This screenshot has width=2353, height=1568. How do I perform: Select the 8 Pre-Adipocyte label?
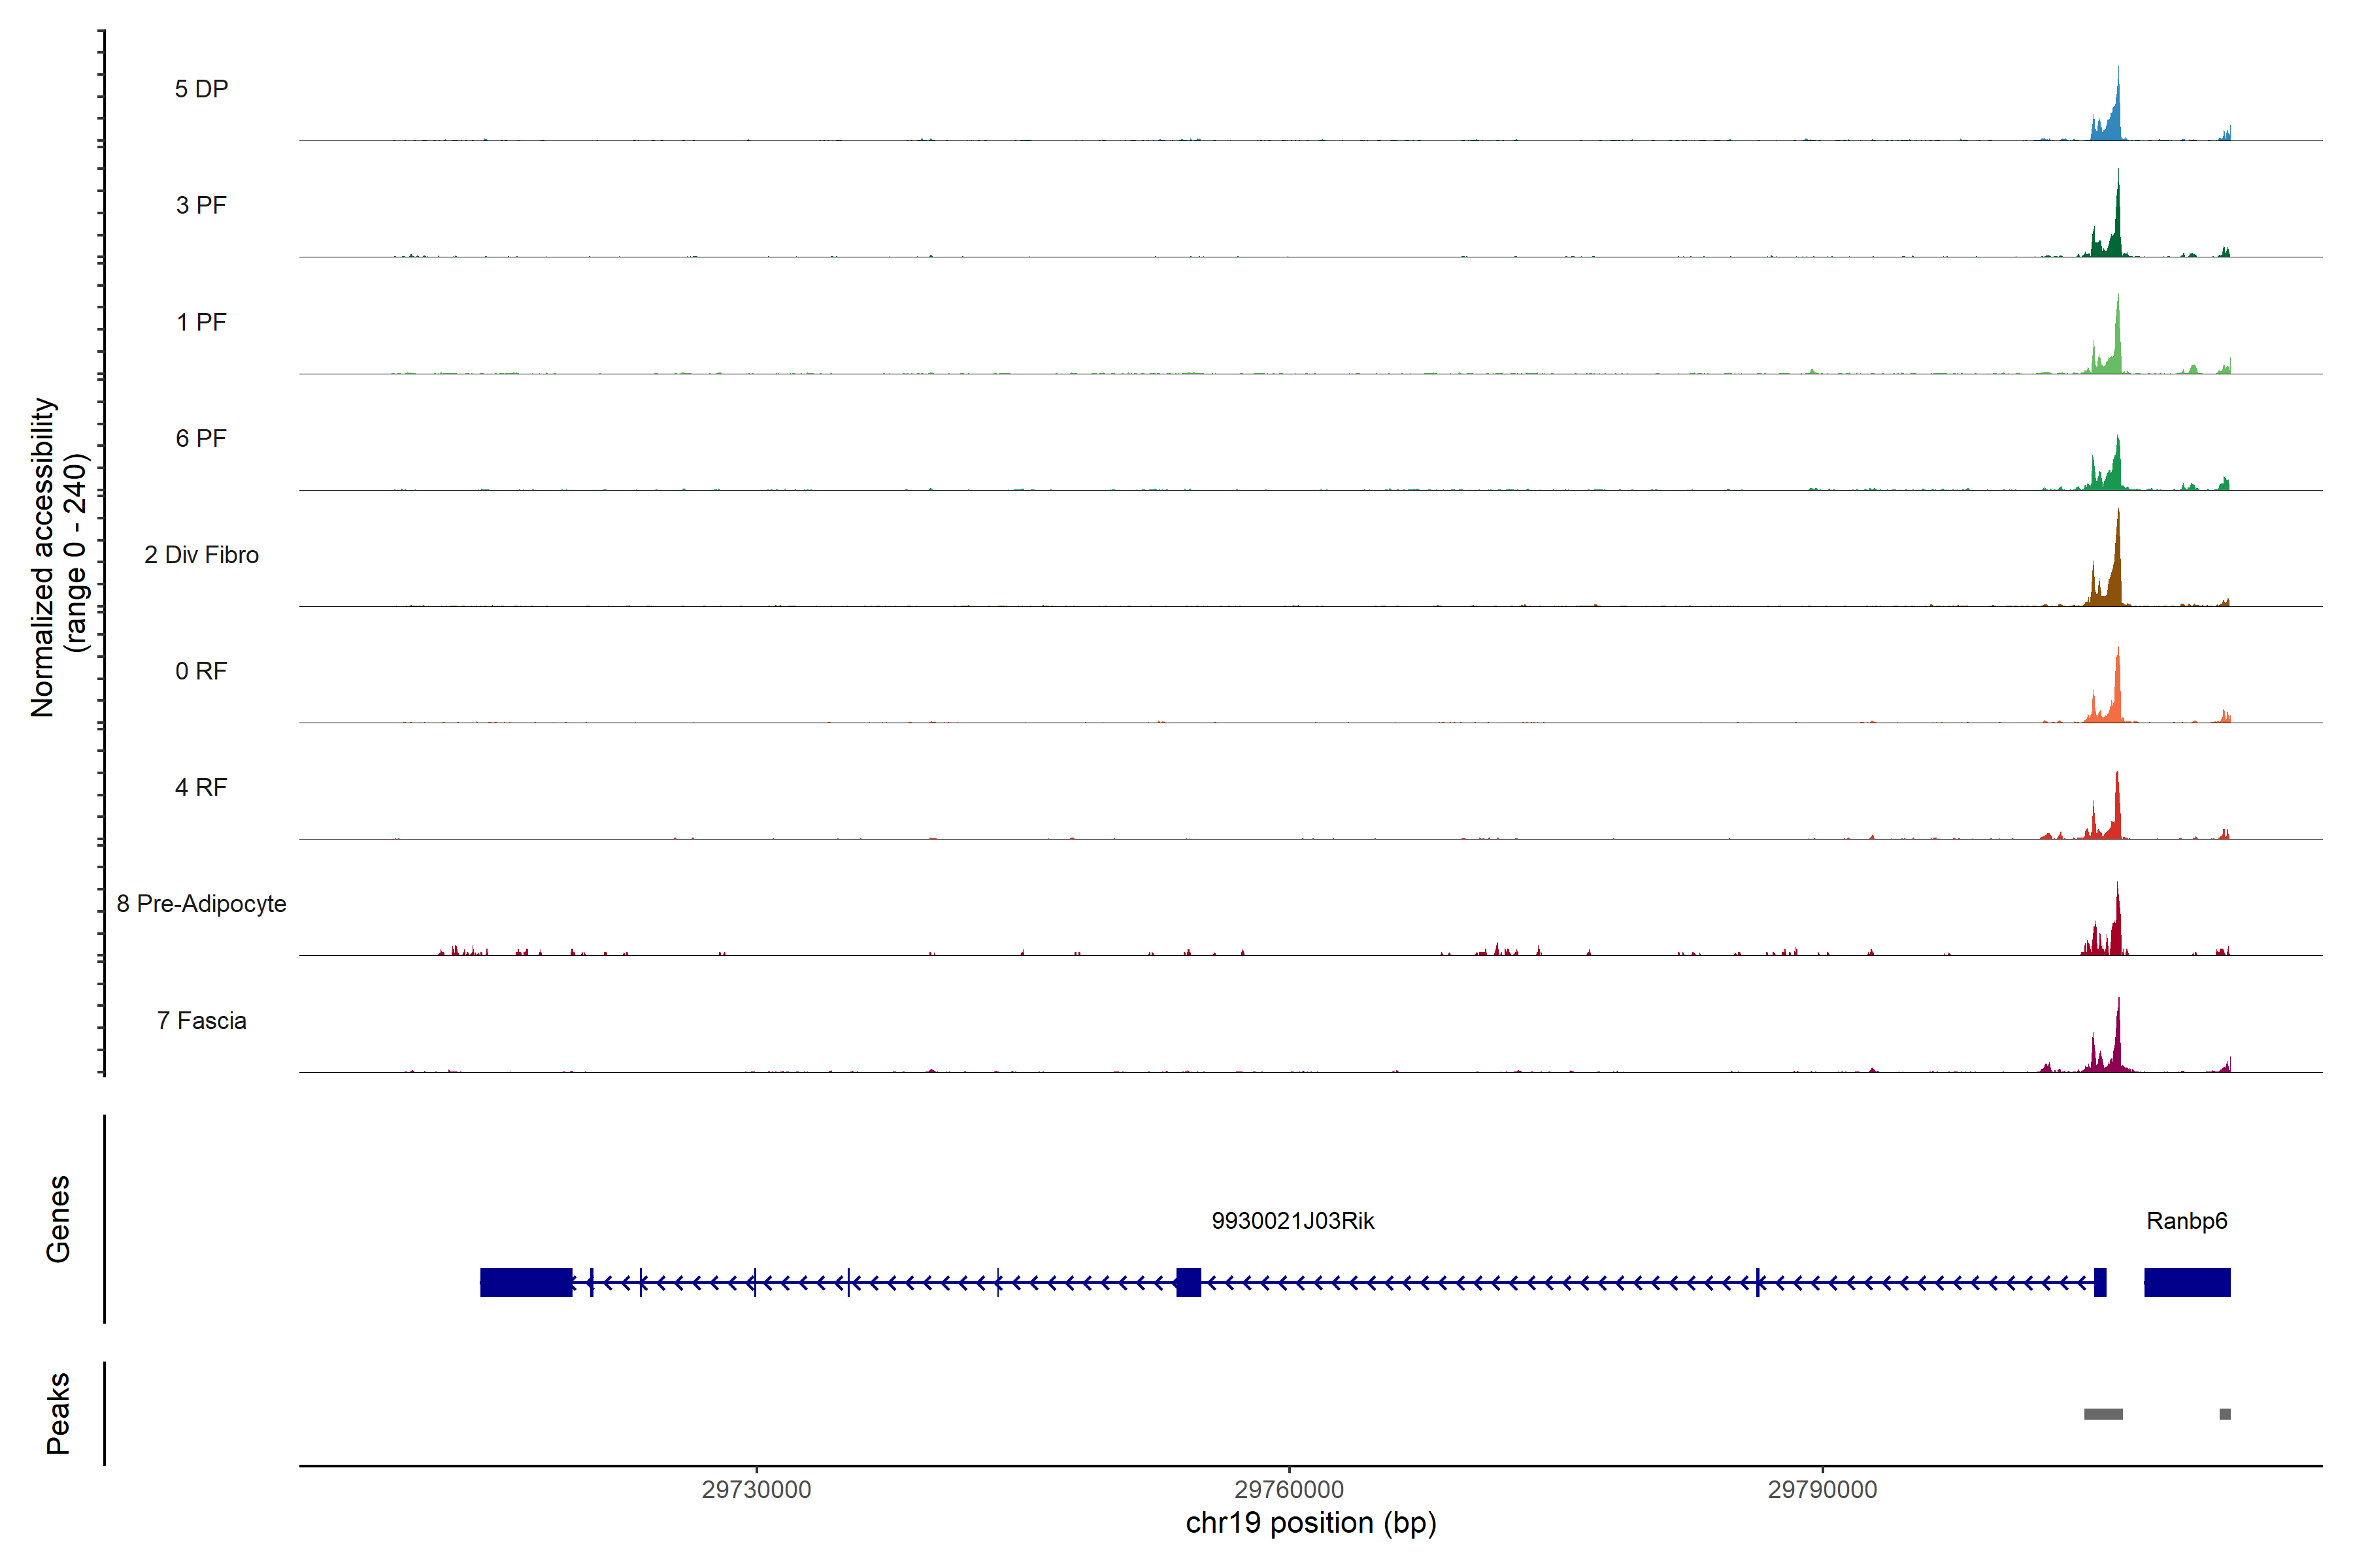[x=201, y=904]
